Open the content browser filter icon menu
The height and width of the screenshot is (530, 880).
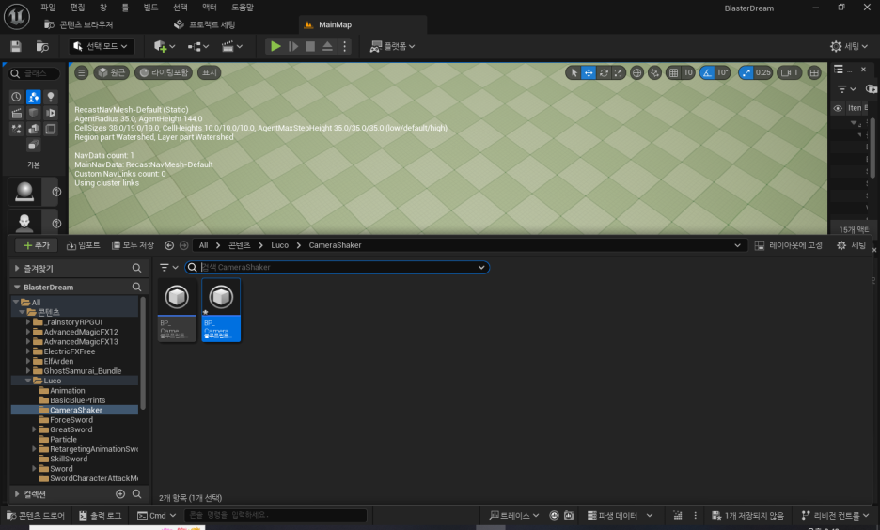[168, 268]
